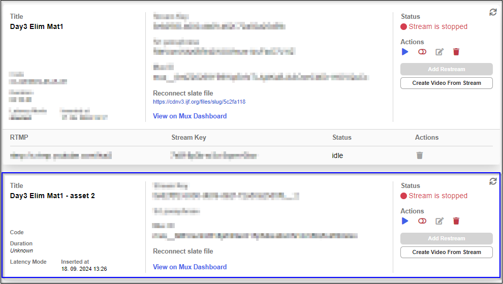Open the cdnv3.ijf.org reconnect slate file link

(x=199, y=102)
